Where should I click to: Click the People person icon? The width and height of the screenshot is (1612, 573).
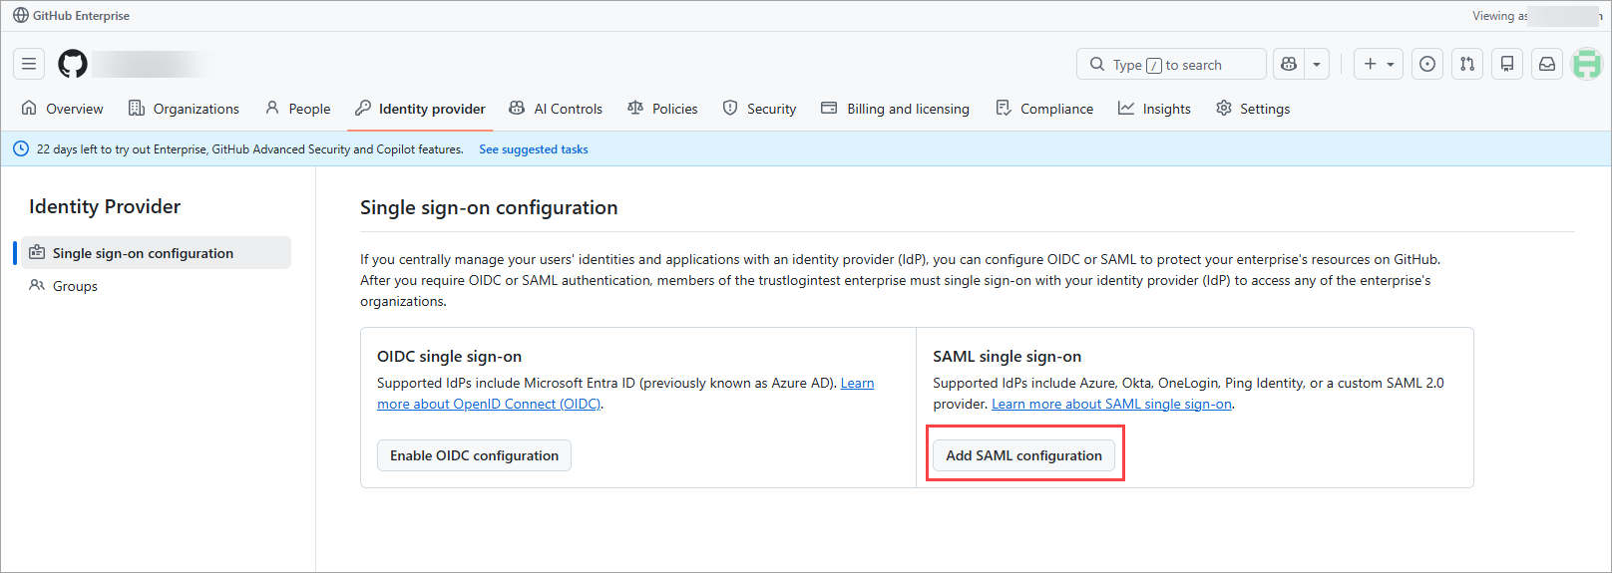coord(272,108)
